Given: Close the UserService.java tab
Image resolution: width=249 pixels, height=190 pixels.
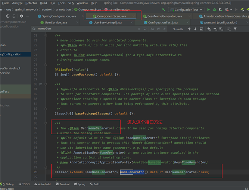Looking at the screenshot, I should (77, 22).
